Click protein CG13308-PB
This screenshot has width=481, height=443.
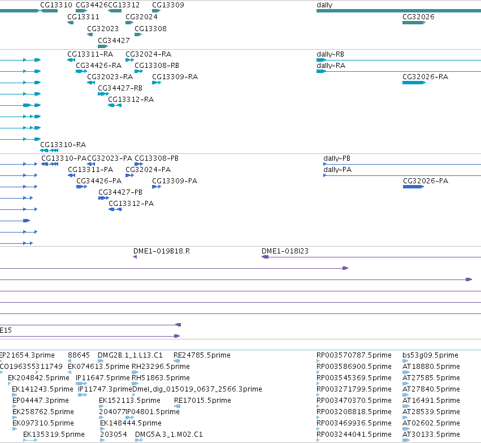click(157, 158)
